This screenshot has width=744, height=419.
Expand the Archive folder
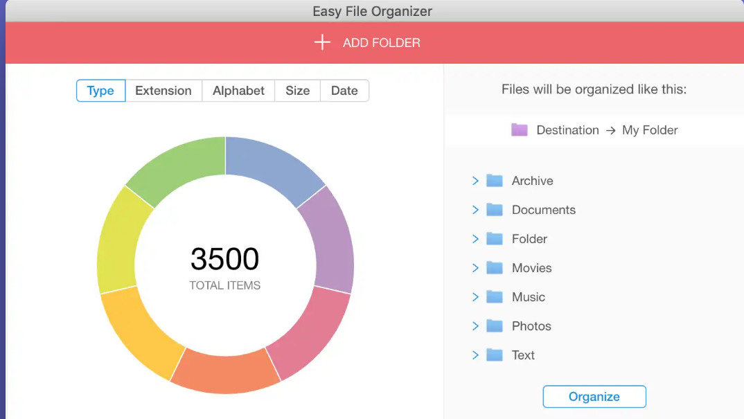[476, 181]
